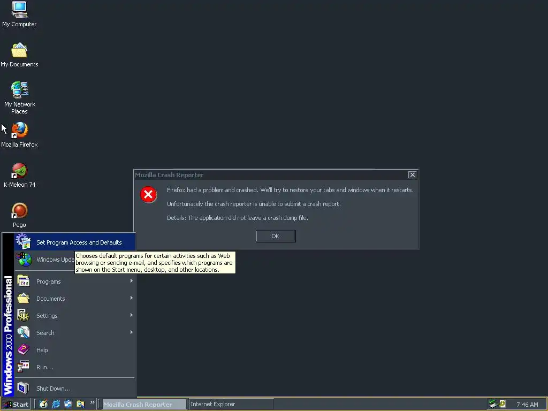Click the 'Details: The application did not leave' line
This screenshot has width=548, height=411.
click(237, 218)
